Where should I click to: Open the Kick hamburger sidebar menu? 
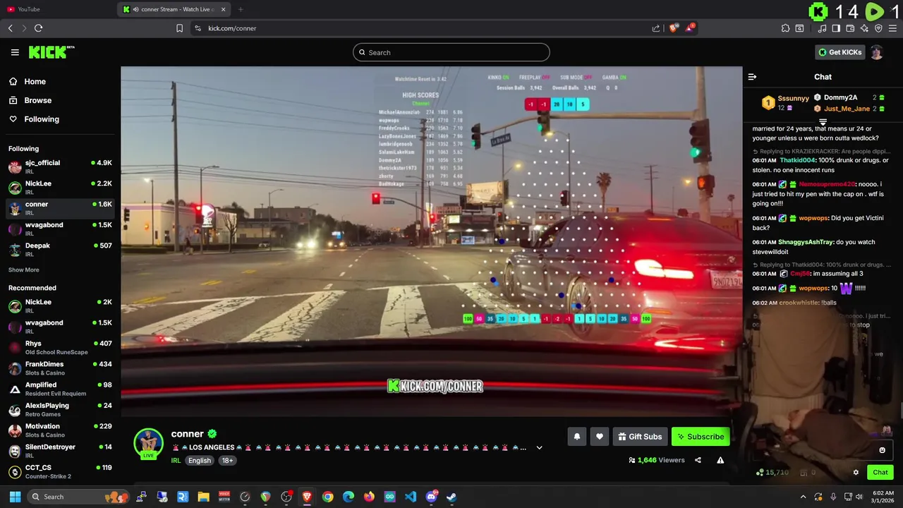[x=15, y=52]
